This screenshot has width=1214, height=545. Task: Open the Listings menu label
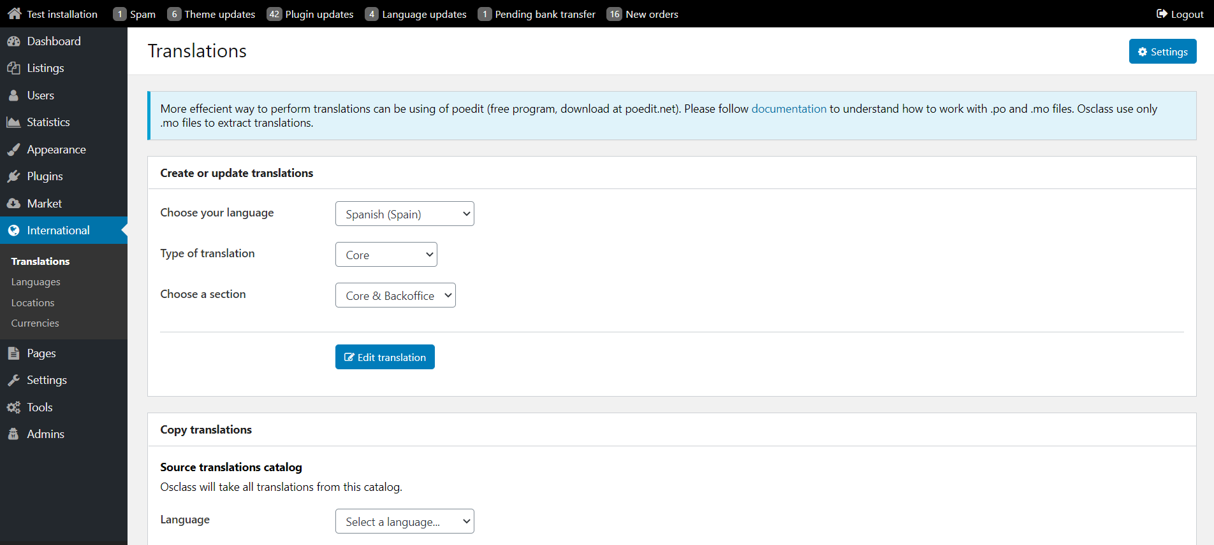(x=45, y=68)
